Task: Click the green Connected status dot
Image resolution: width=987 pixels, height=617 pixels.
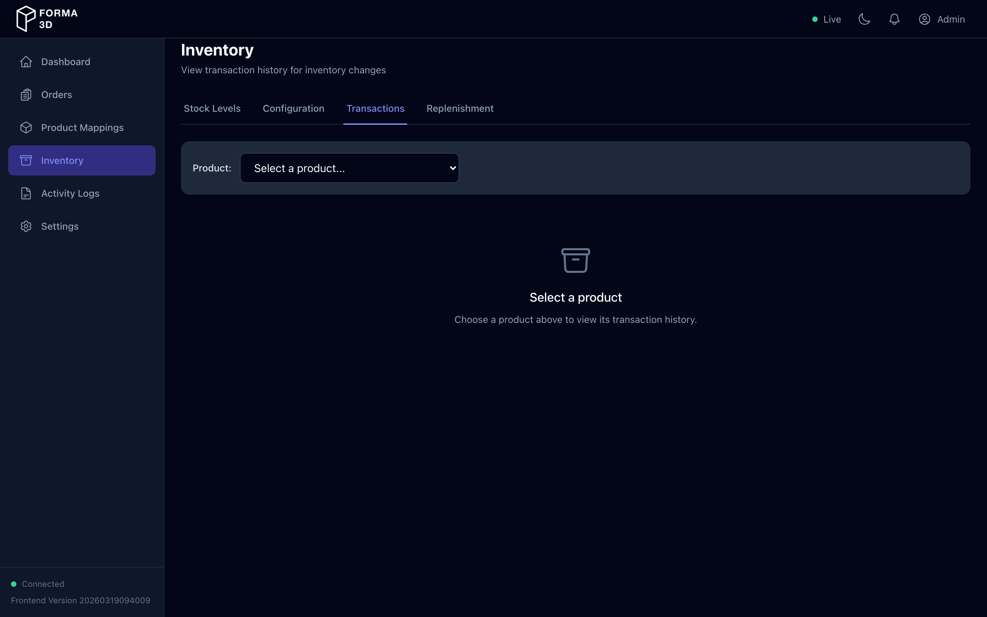Action: pos(13,583)
